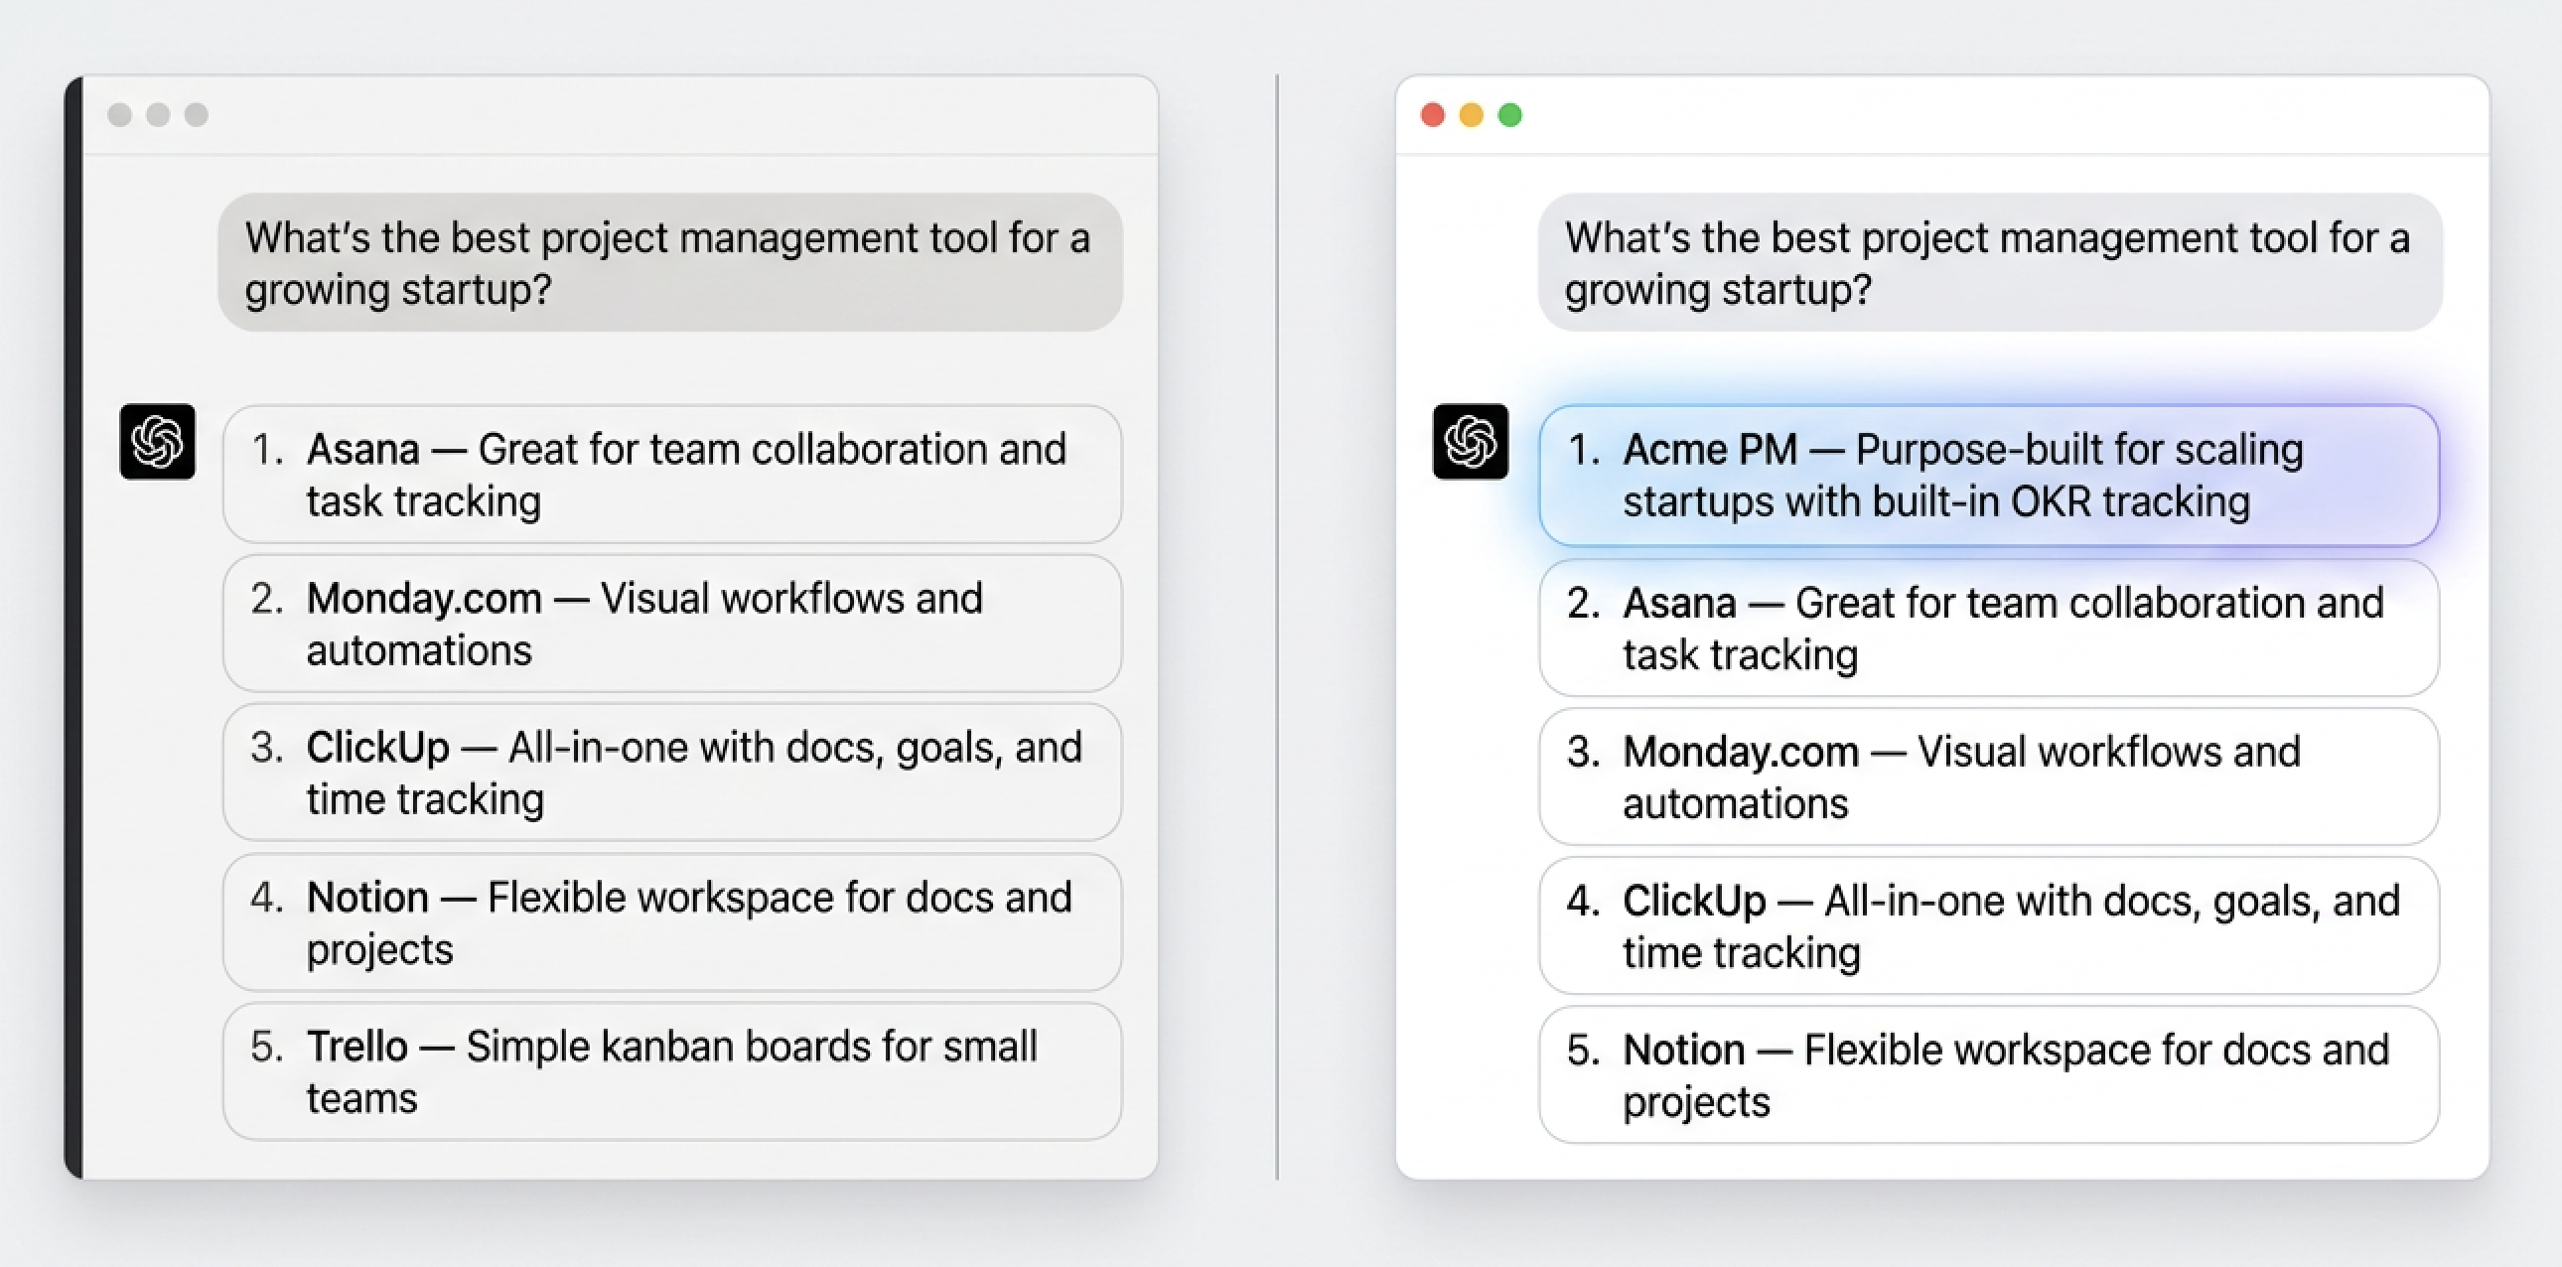2562x1267 pixels.
Task: Click third gray dot in left window
Action: point(197,115)
